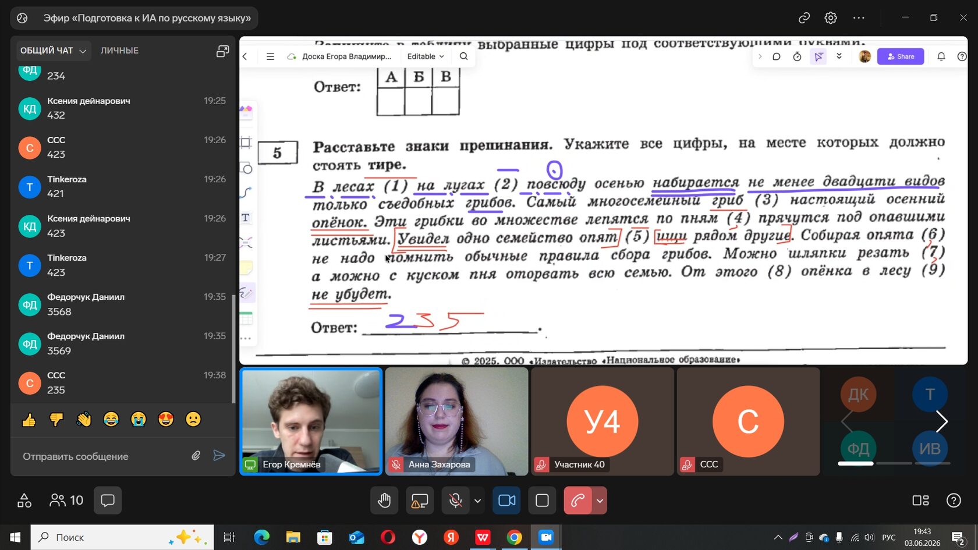
Task: Select the pen drawing tool
Action: [246, 292]
